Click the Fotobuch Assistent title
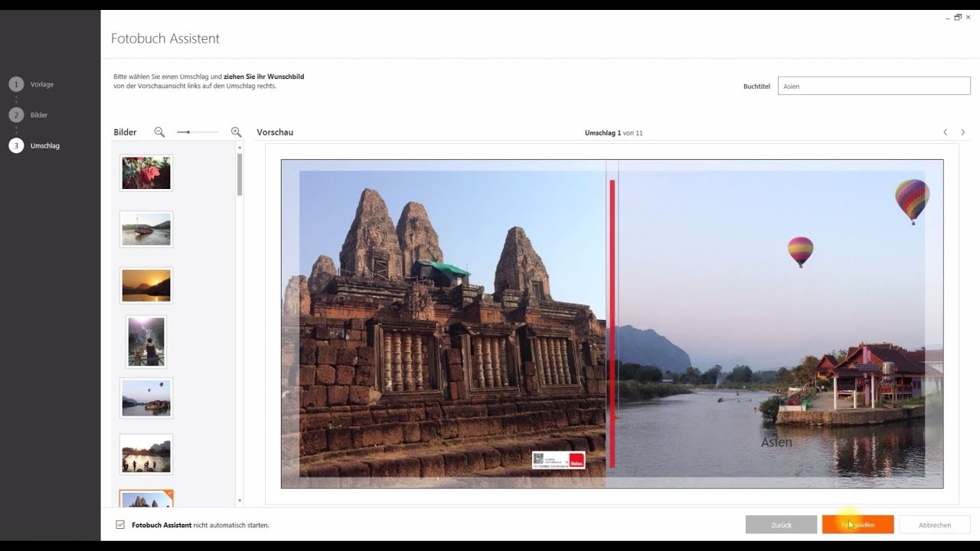The height and width of the screenshot is (551, 980). 165,38
